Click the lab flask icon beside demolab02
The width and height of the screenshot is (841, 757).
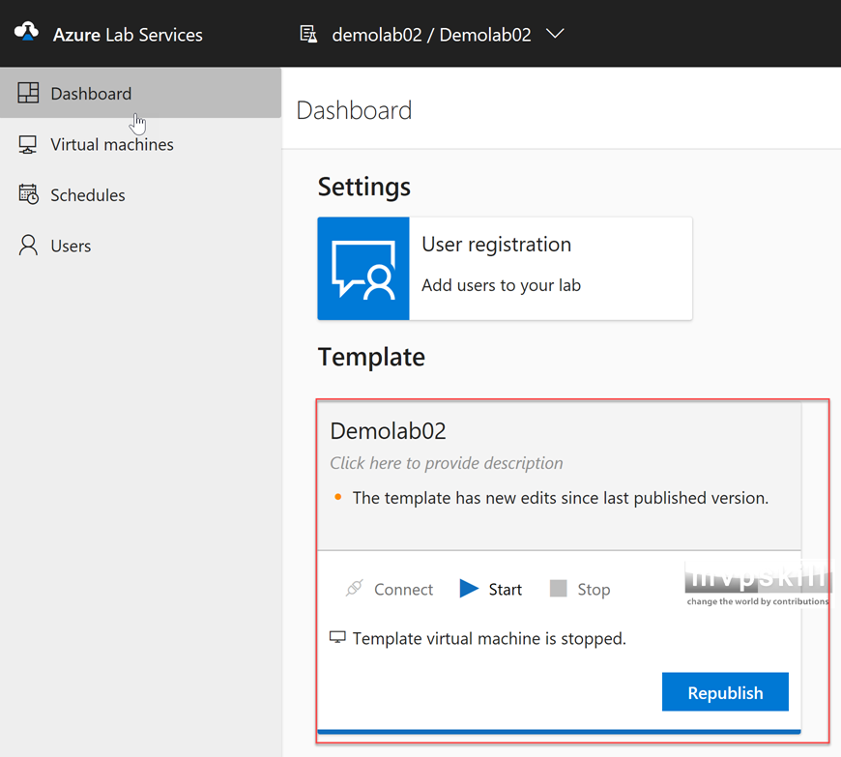307,34
